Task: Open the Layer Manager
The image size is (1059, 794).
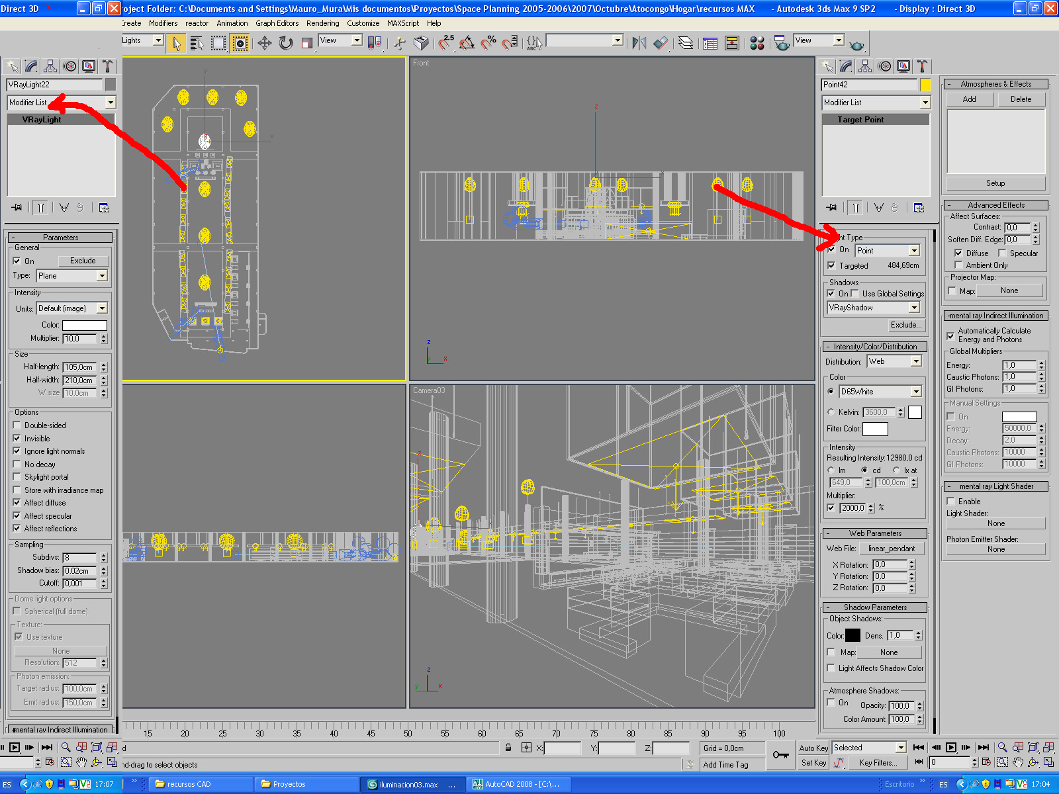Action: pyautogui.click(x=686, y=44)
